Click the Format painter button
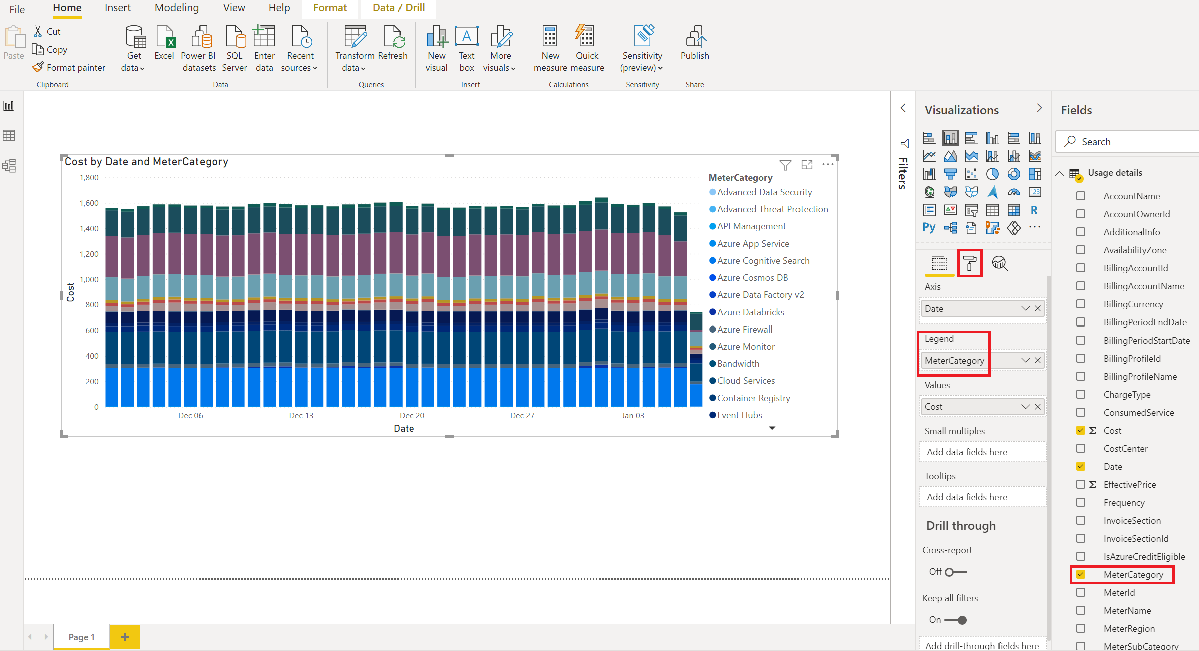 point(69,67)
